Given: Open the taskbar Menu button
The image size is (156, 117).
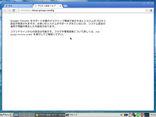Looking at the screenshot, I should [5, 115].
